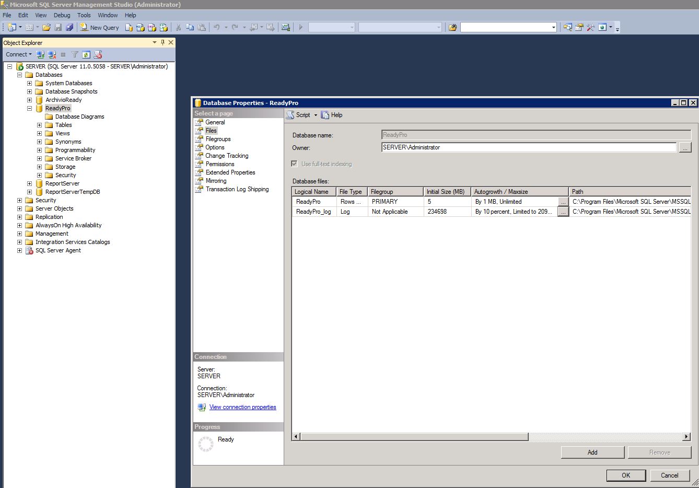Select the General page in dialog
The width and height of the screenshot is (699, 488).
215,122
